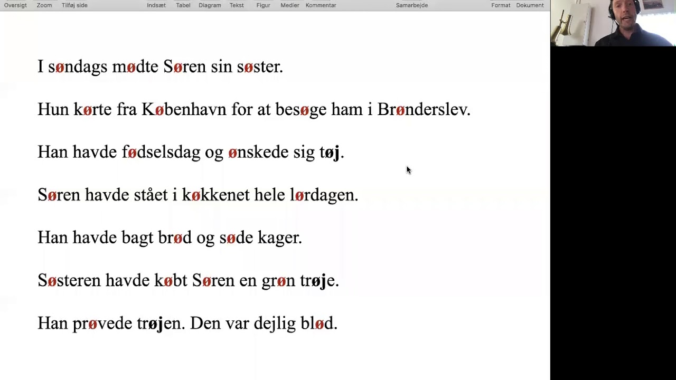The height and width of the screenshot is (380, 676).
Task: Click the word "dejlig"
Action: pos(275,325)
